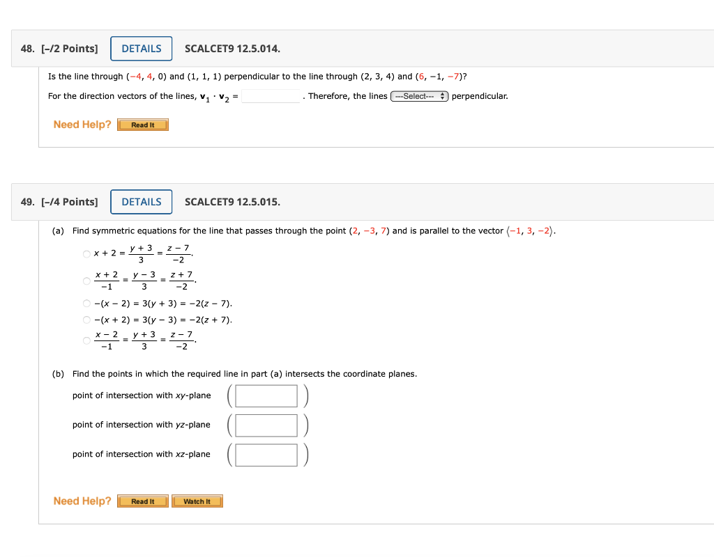Select the last answer choice (x−2)/−1
The width and height of the screenshot is (714, 557).
pyautogui.click(x=85, y=340)
